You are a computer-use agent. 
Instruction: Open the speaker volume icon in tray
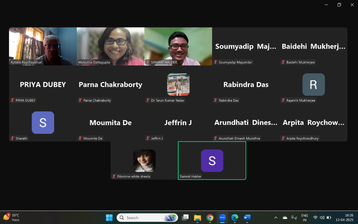click(x=322, y=218)
